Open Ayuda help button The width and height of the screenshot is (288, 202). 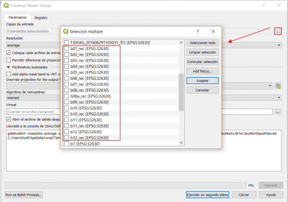pyautogui.click(x=271, y=195)
